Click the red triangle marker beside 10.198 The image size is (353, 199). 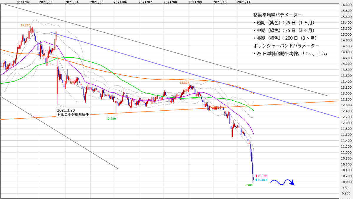tap(256, 176)
